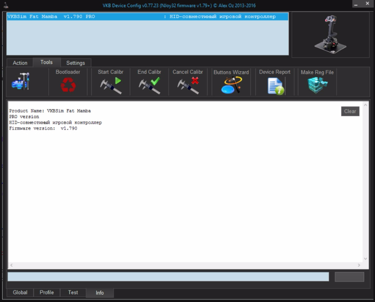Viewport: 375px width, 302px height.
Task: Click the app icon in title bar
Action: (6, 5)
